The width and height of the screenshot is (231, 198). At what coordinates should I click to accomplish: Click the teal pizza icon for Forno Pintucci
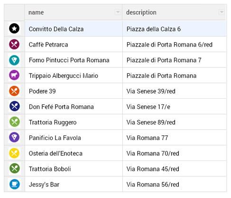[14, 60]
